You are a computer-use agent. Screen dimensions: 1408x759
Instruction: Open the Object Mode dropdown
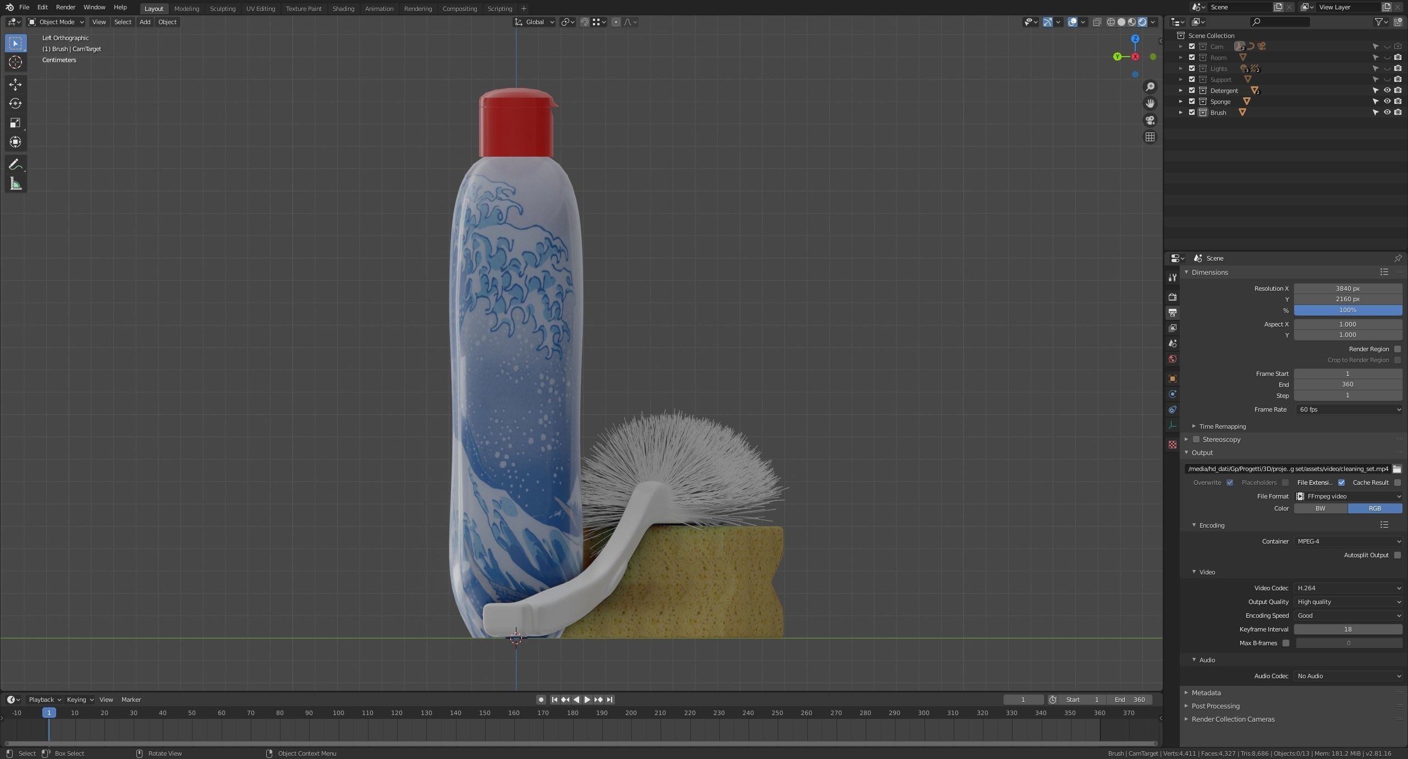pos(56,22)
